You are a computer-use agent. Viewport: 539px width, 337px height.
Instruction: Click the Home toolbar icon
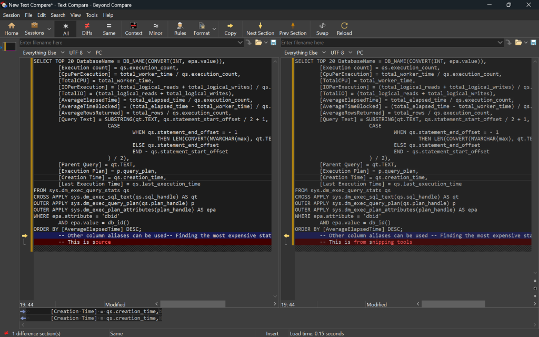[x=11, y=28]
